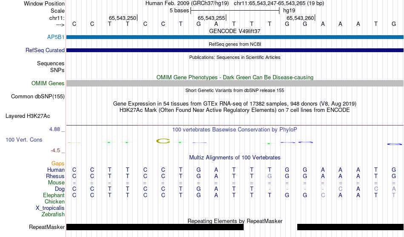Click the dark navy RefSeq Curated gene bar
Viewport: 404px width, 237px height.
coord(235,50)
